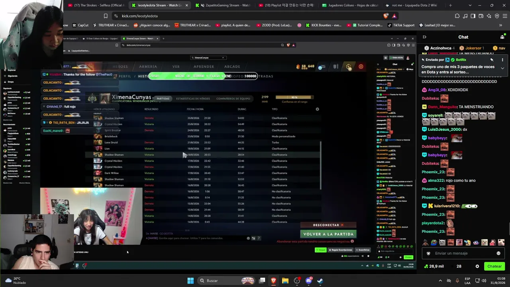Viewport: 510px width, 287px height.
Task: Open Discord from the taskbar
Action: (308, 281)
